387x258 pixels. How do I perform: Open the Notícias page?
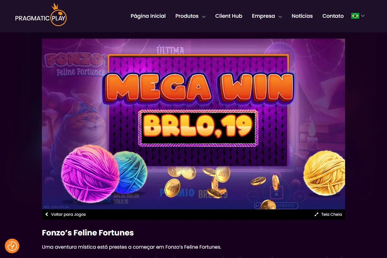302,16
